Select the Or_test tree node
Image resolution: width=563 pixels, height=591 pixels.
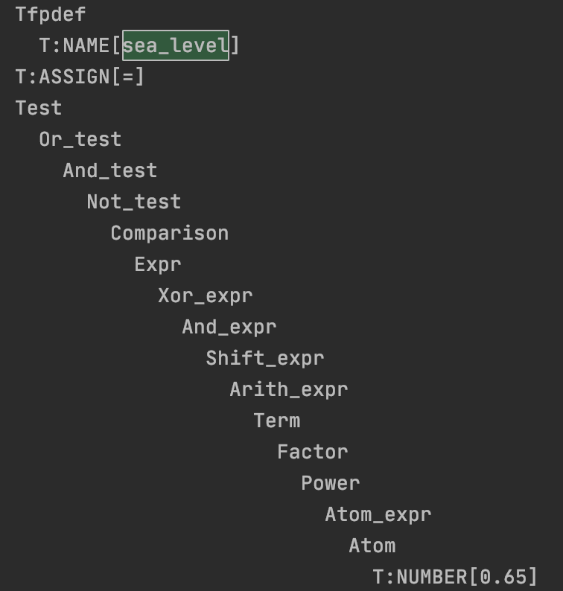(80, 139)
